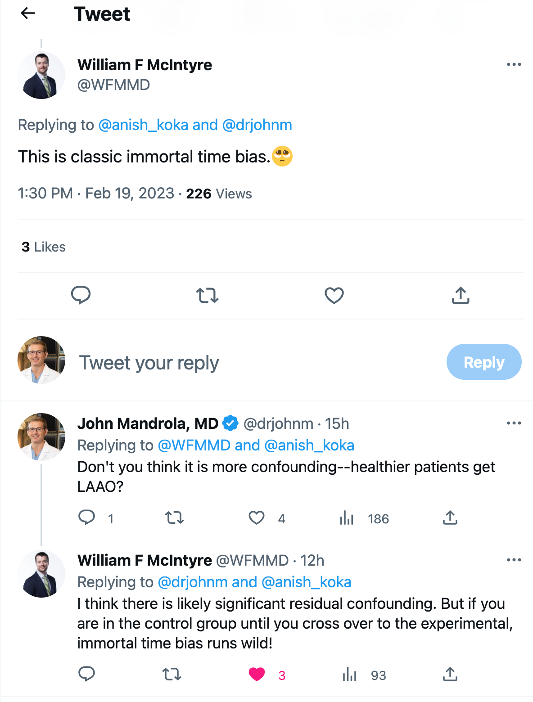Unlike the last tweet with pink heart
533x702 pixels.
[x=257, y=674]
